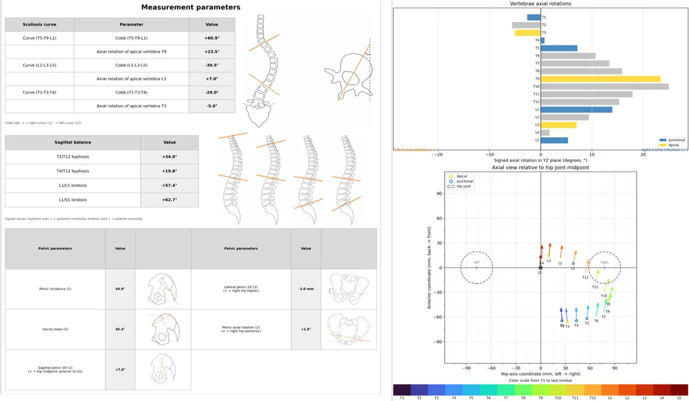Click the 'Apical' legend entry in the bar chart
The width and height of the screenshot is (689, 401).
coord(669,145)
